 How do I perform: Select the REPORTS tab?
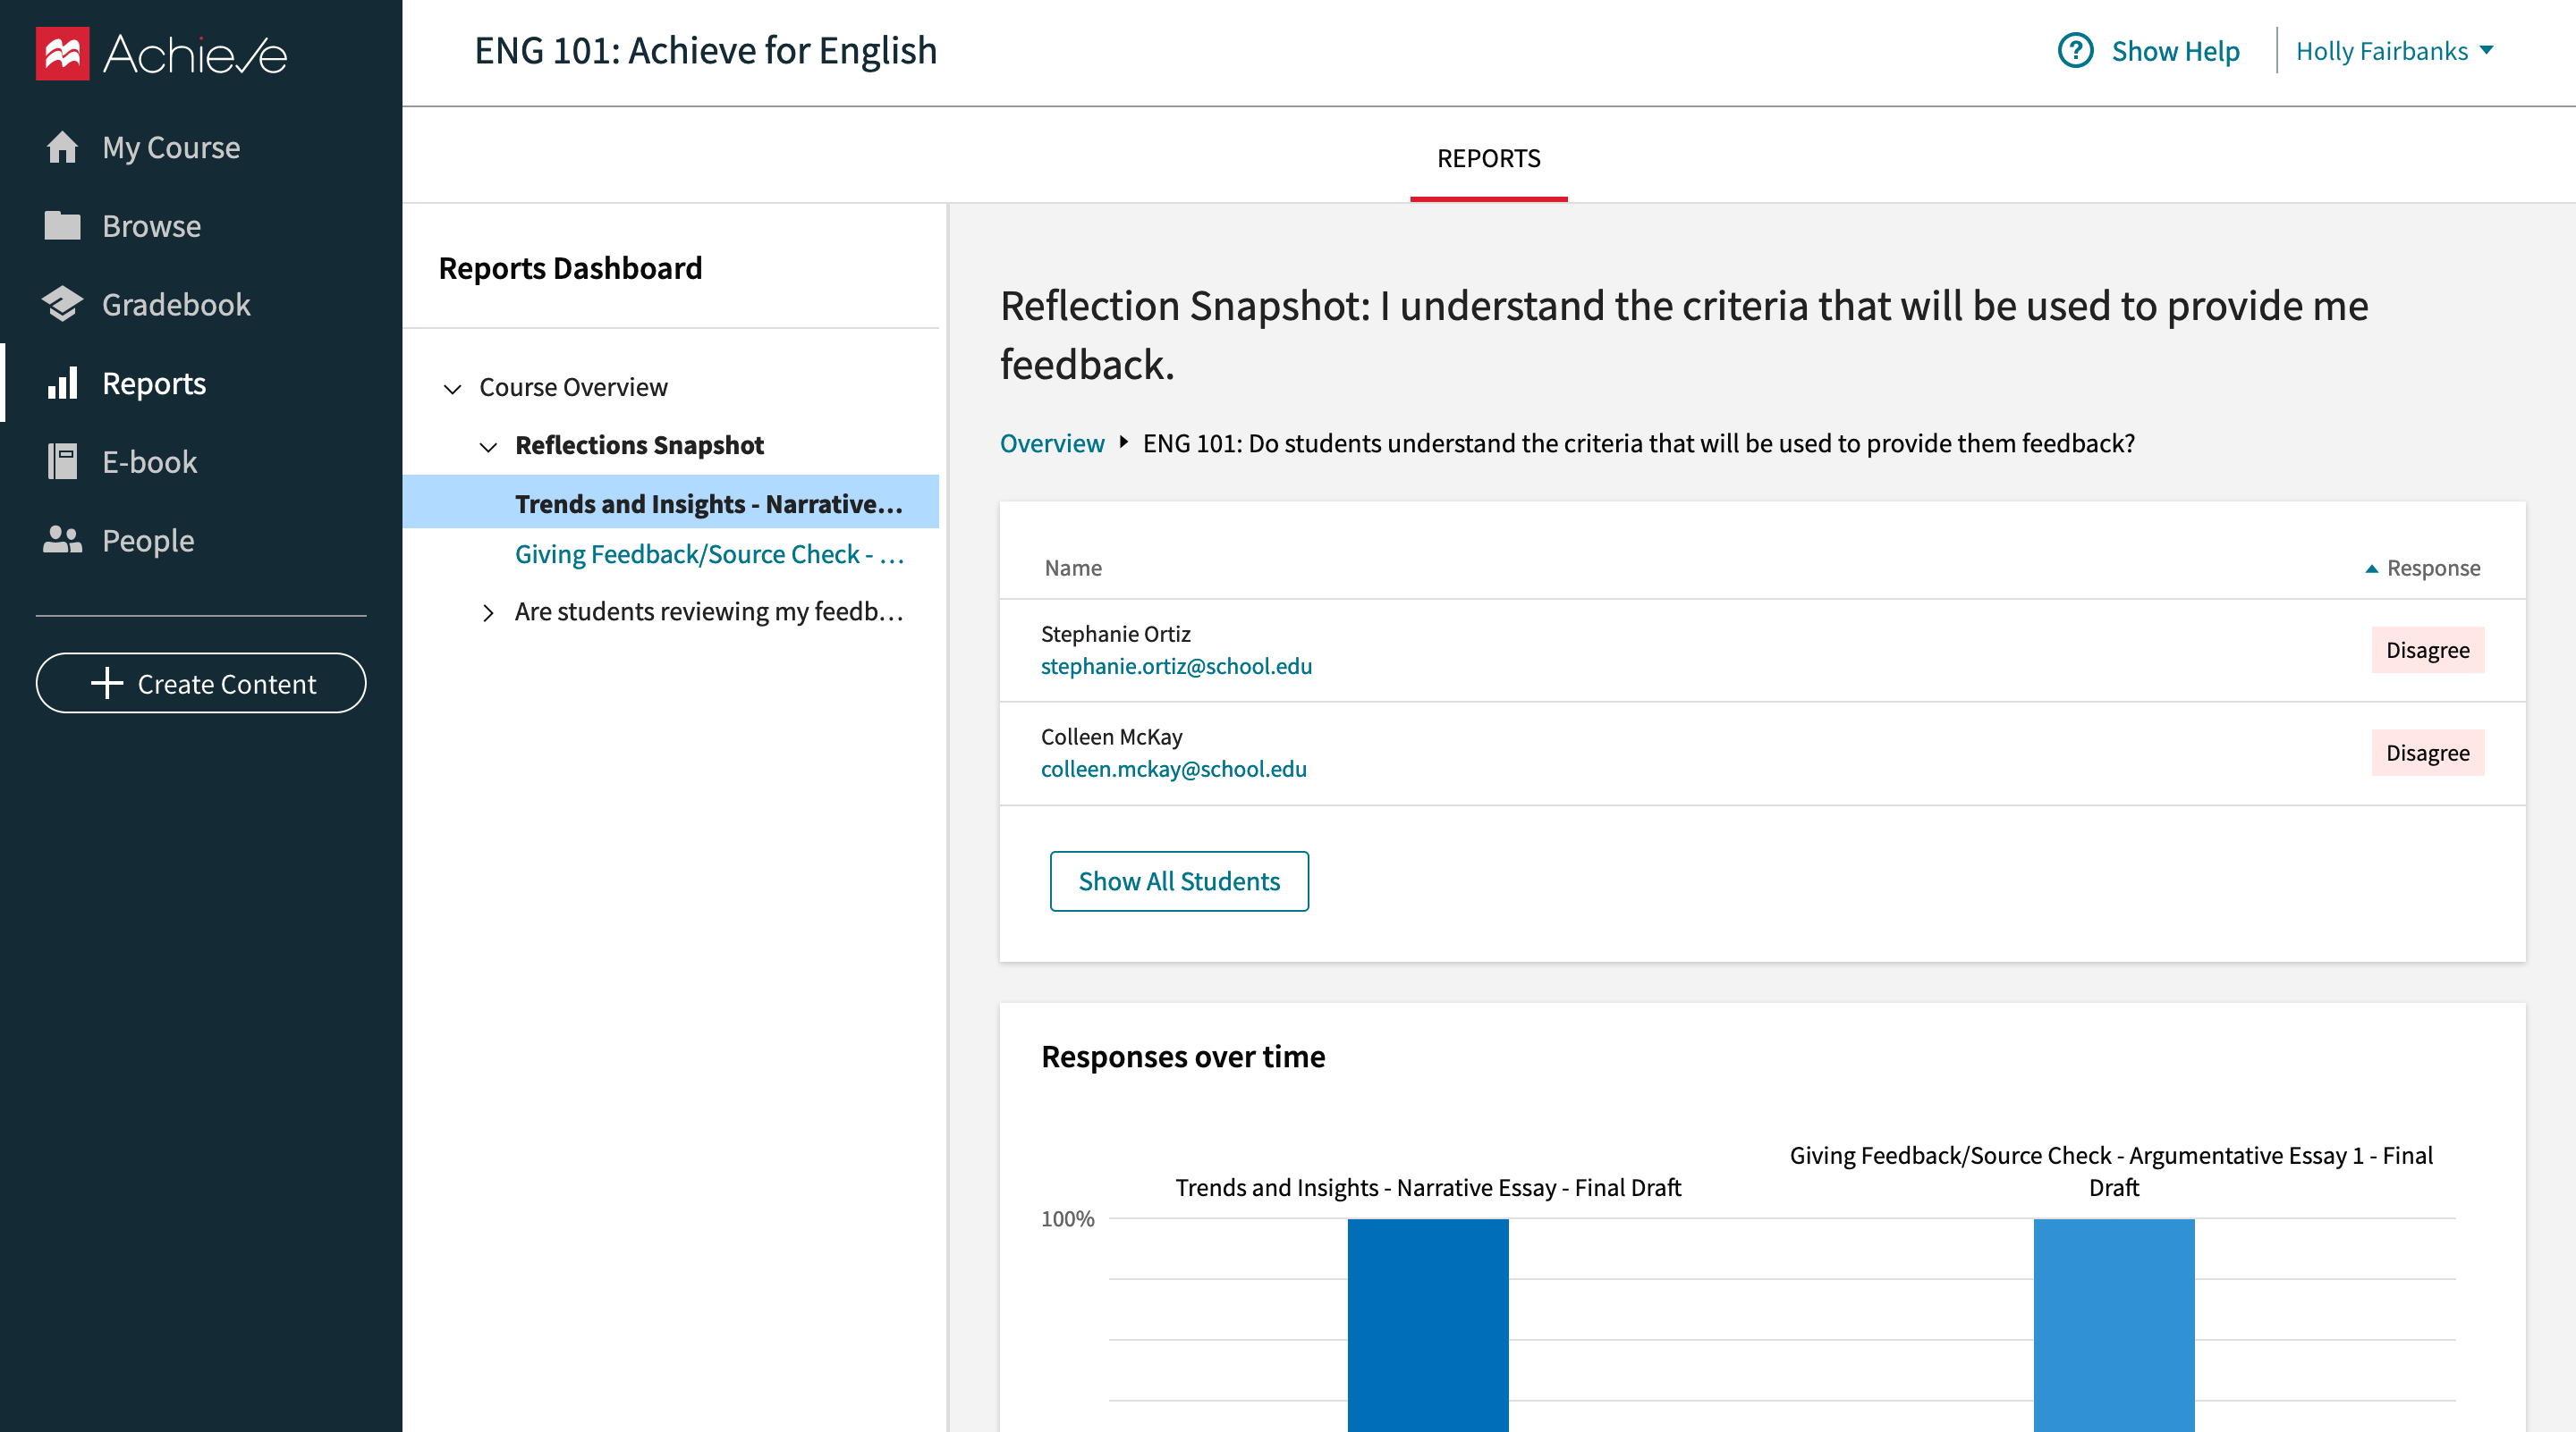coord(1489,157)
